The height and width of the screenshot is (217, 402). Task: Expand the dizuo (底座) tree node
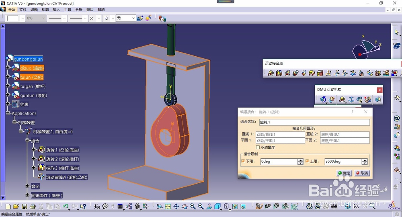pos(8,68)
